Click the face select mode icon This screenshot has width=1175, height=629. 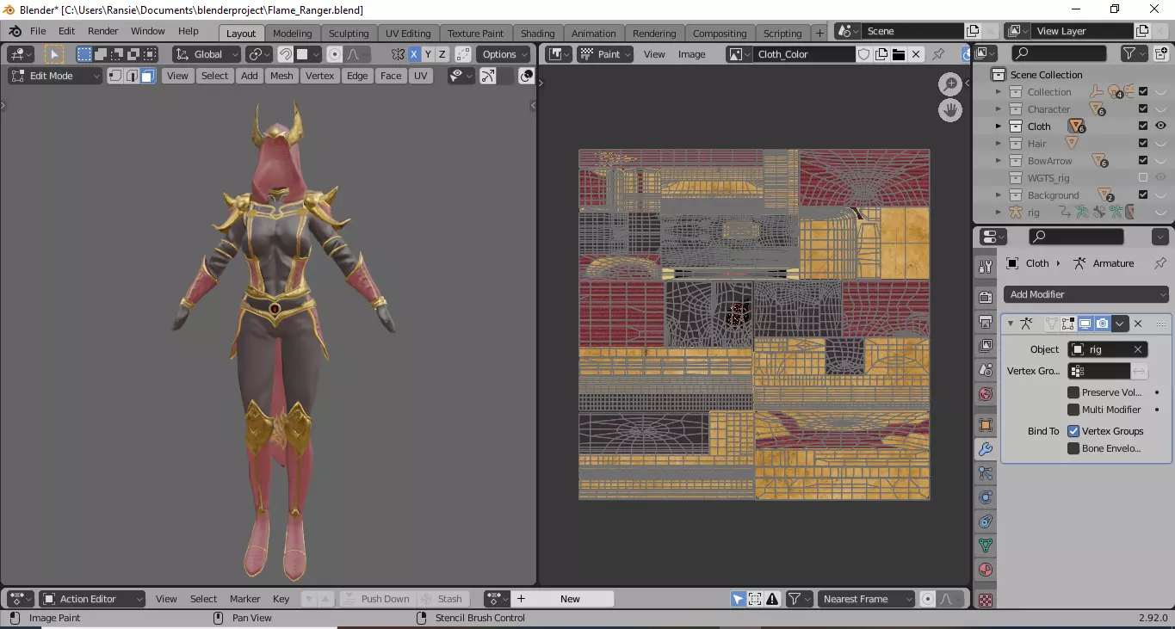(x=147, y=76)
